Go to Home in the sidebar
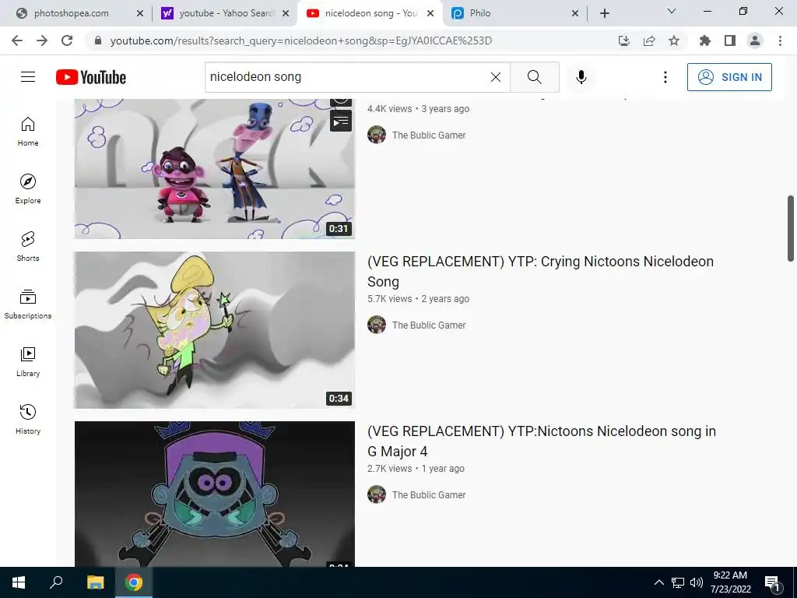Viewport: 797px width, 598px height. (x=28, y=131)
